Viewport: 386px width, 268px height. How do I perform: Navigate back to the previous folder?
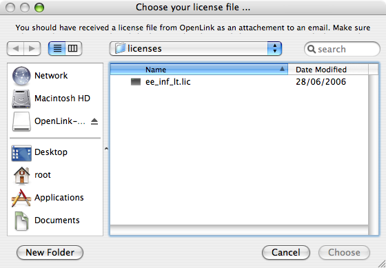(x=15, y=48)
